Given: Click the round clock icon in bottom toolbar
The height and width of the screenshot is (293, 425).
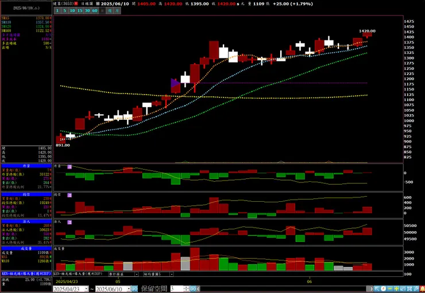Looking at the screenshot, I should click(383, 288).
